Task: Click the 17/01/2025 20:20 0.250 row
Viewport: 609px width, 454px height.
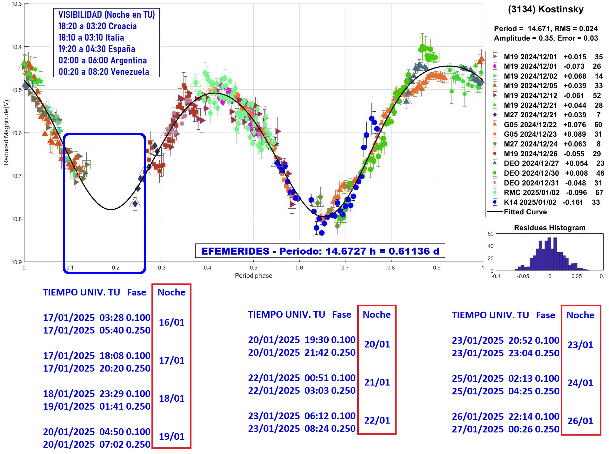Action: click(x=97, y=368)
